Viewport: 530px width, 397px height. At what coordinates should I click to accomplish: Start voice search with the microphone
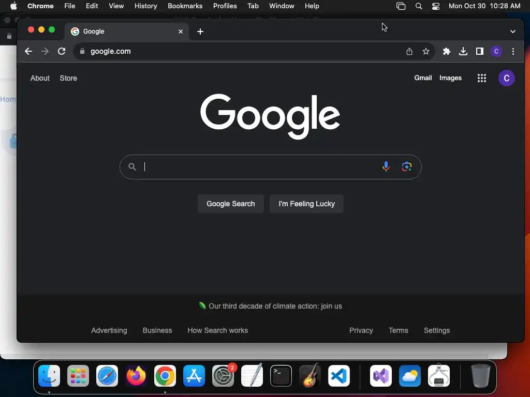pos(386,166)
